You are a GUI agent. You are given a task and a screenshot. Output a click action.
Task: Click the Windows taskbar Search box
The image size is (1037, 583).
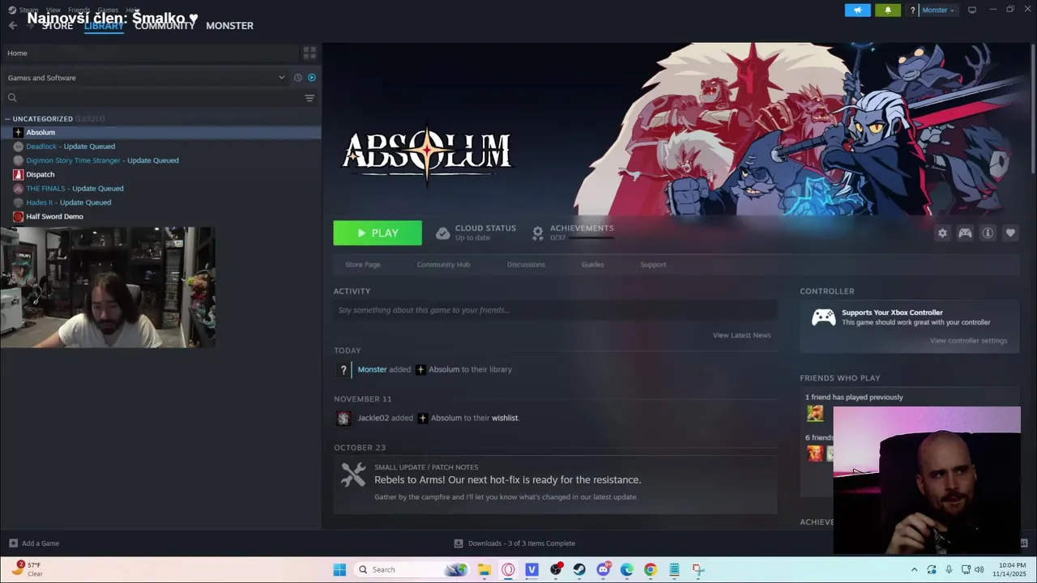[x=413, y=569]
